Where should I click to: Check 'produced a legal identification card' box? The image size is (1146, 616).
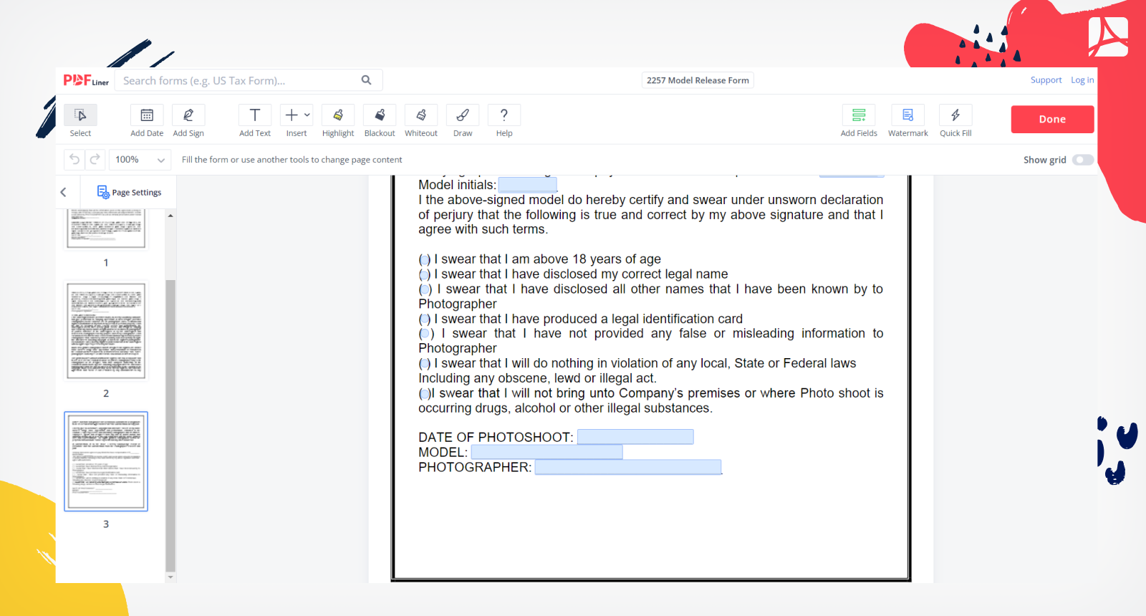(x=425, y=319)
